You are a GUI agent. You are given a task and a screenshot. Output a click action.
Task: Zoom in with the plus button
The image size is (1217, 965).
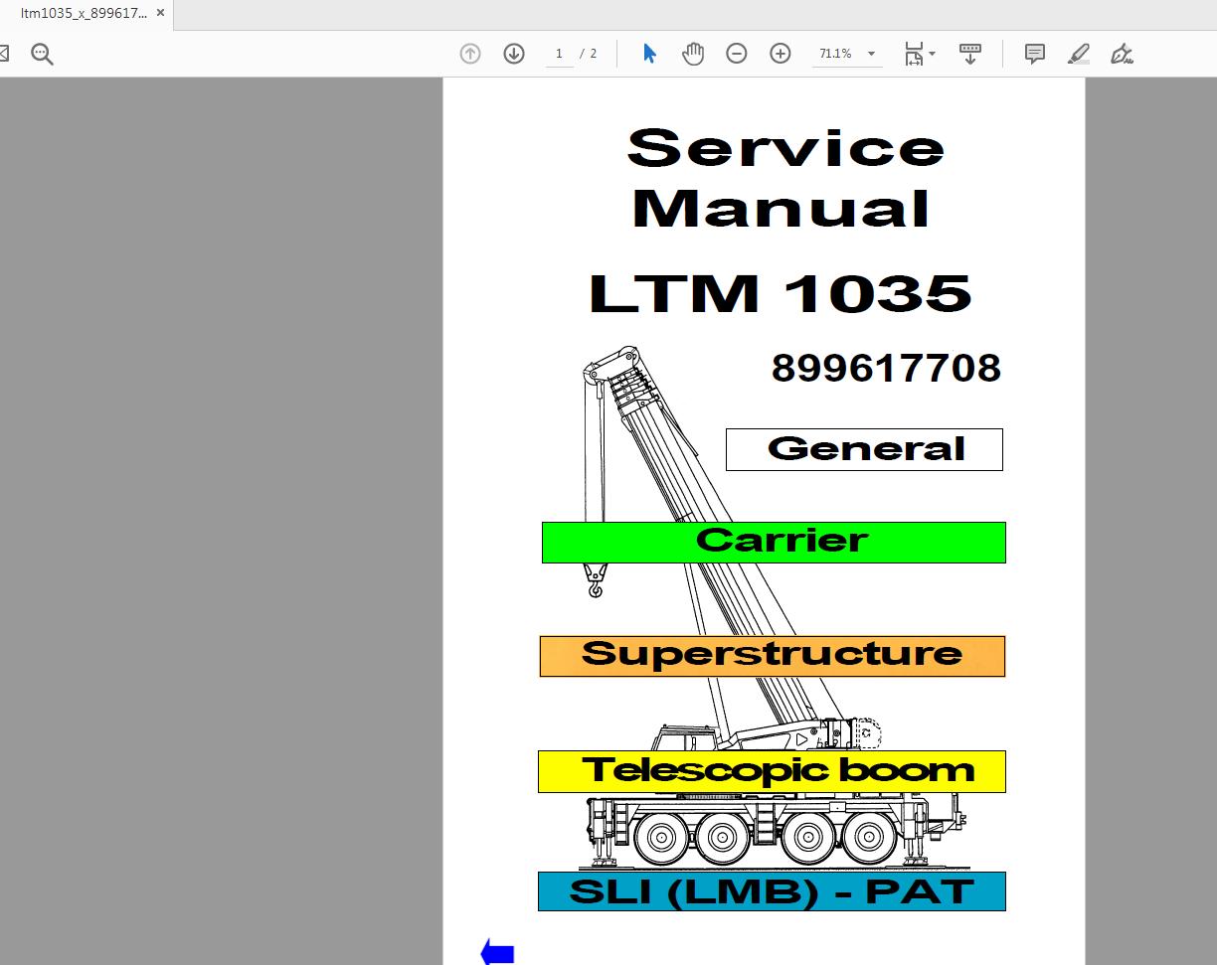[x=781, y=54]
